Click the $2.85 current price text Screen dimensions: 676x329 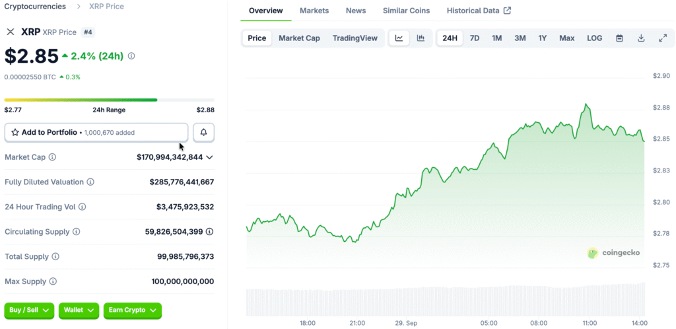coord(31,55)
